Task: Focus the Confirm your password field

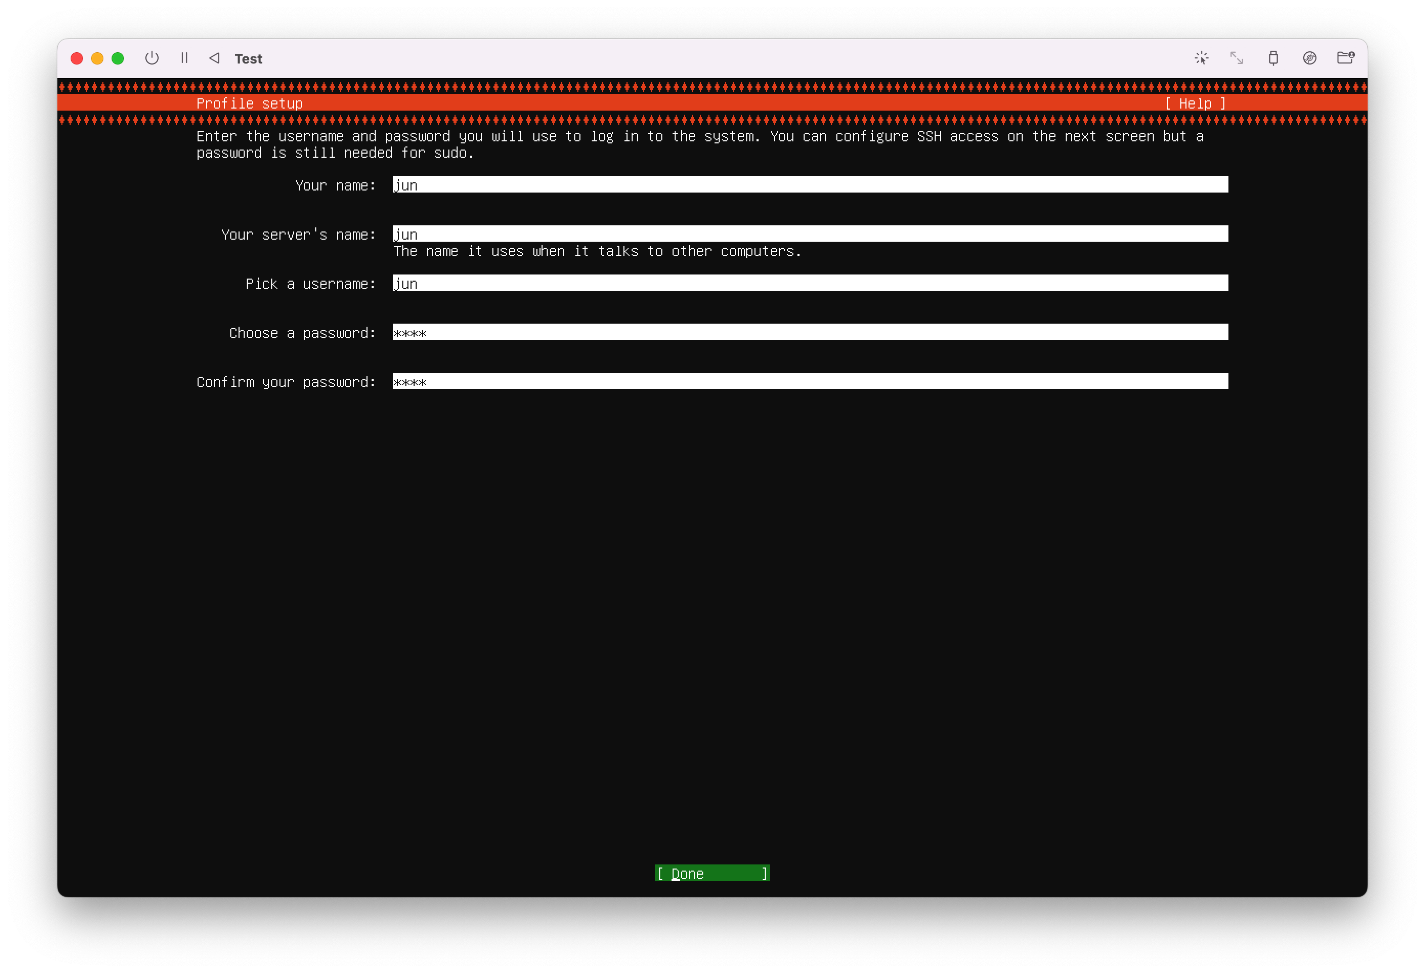Action: point(810,381)
